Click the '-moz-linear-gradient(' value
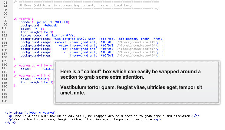The image size is (225, 130). pyautogui.click(x=78, y=46)
